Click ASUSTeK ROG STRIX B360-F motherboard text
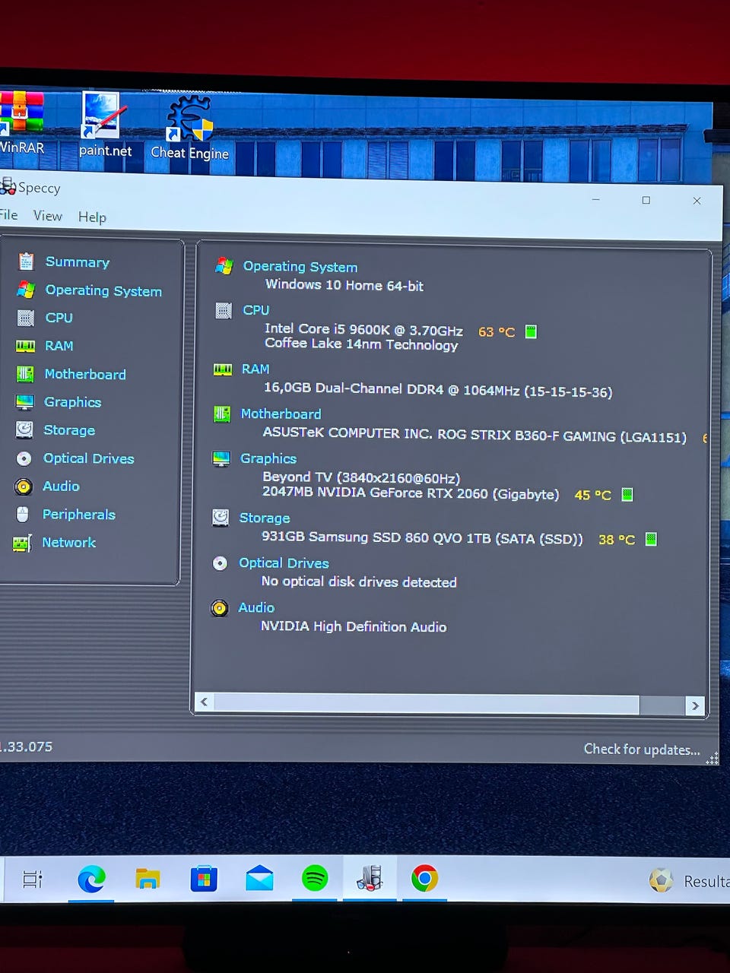730x973 pixels. click(x=474, y=436)
